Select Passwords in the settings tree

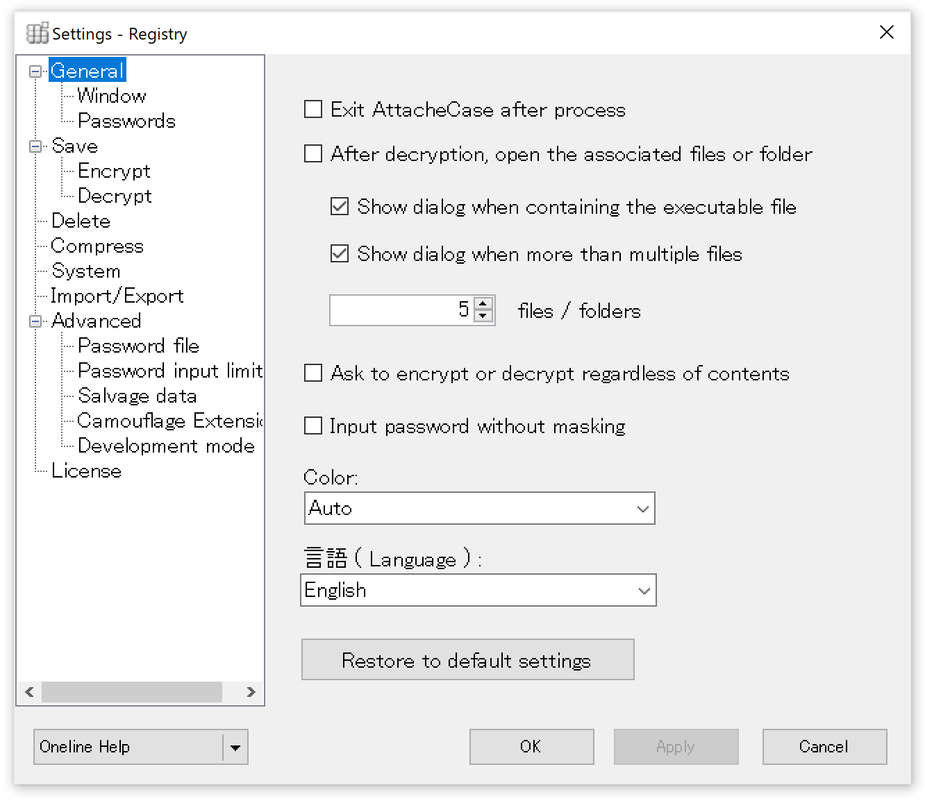pos(126,121)
